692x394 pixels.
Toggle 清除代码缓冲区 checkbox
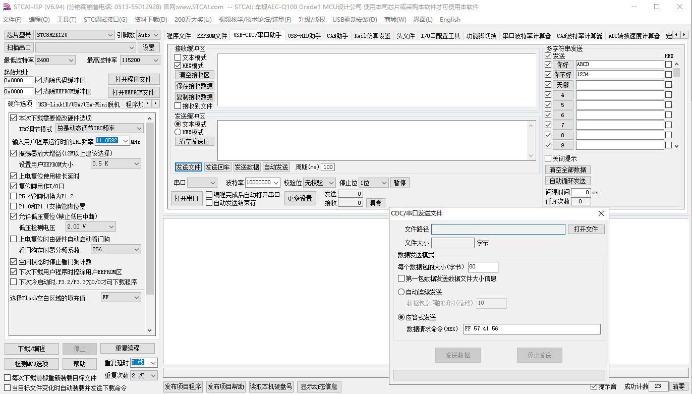38,80
